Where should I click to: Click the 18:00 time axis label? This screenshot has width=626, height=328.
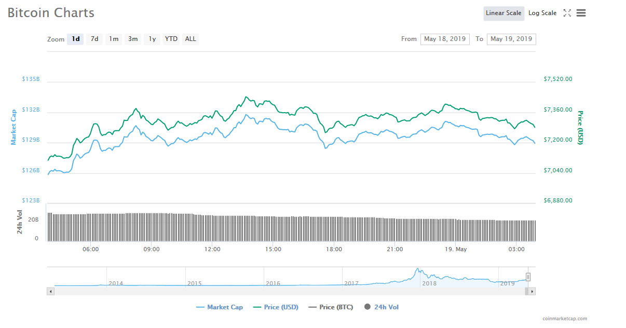point(334,249)
